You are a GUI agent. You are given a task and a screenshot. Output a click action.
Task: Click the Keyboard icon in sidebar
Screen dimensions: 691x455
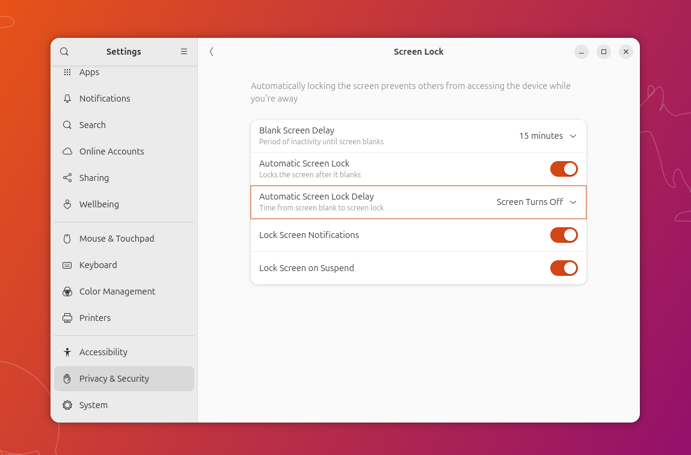[67, 264]
